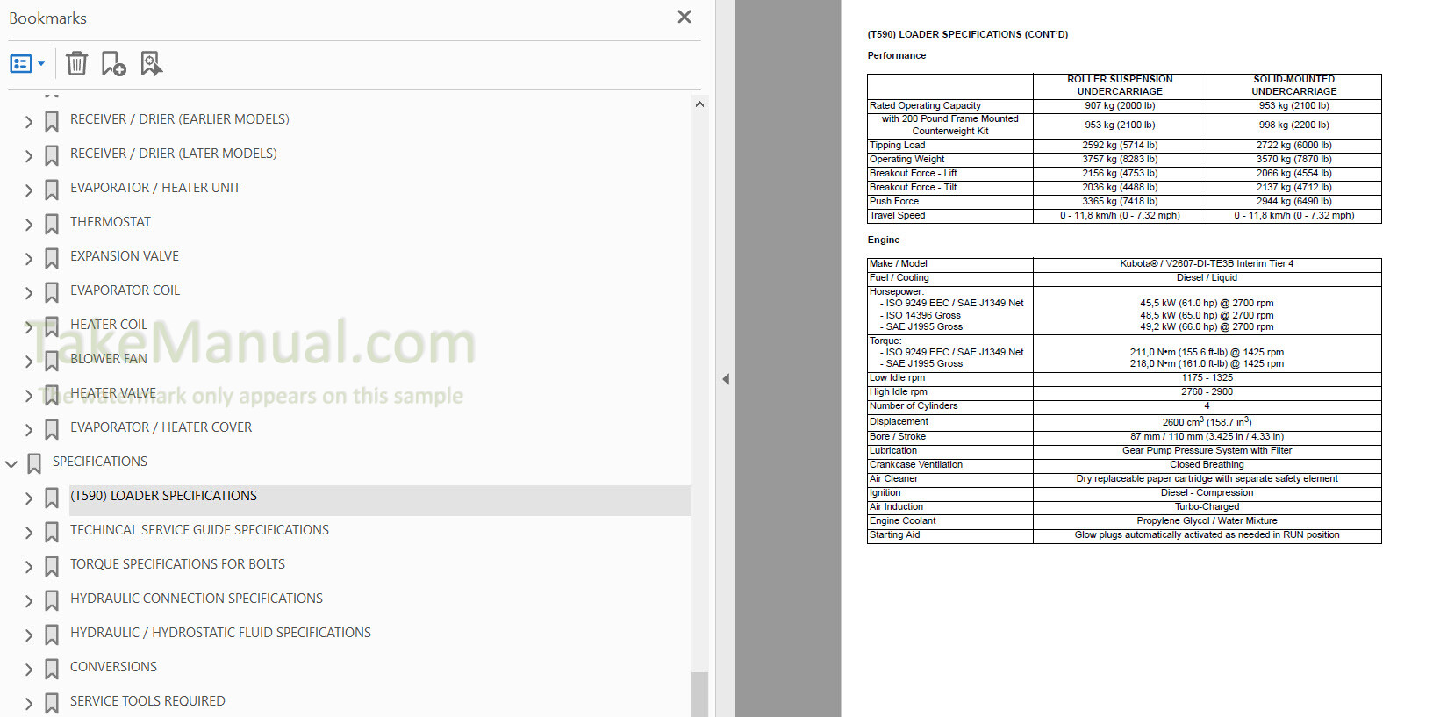
Task: Go to the BLOWER FAN bookmark
Action: coord(108,359)
